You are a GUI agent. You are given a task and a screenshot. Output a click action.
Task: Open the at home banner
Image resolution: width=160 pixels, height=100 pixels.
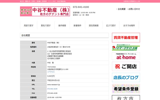(126, 56)
